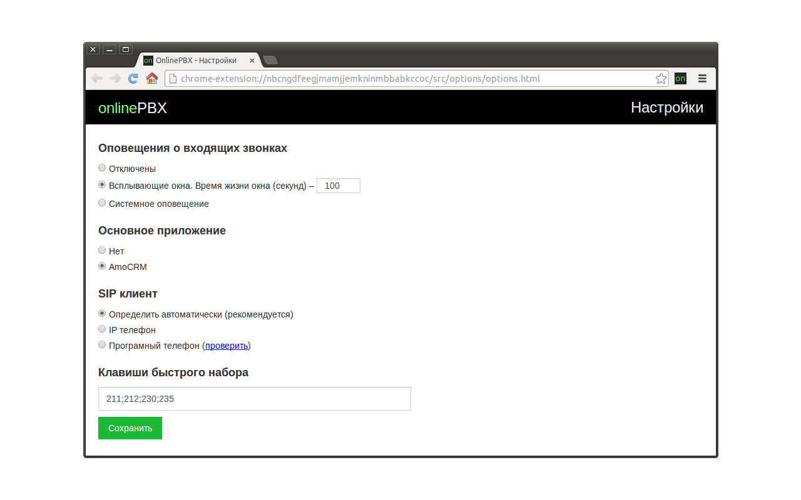Enable Системное оповещение notifications
801x500 pixels.
(102, 202)
